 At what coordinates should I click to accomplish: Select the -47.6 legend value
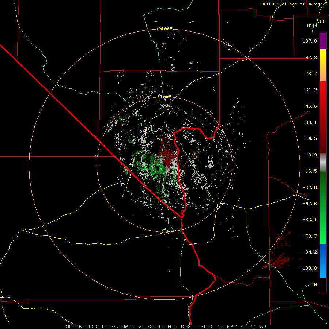[310, 204]
